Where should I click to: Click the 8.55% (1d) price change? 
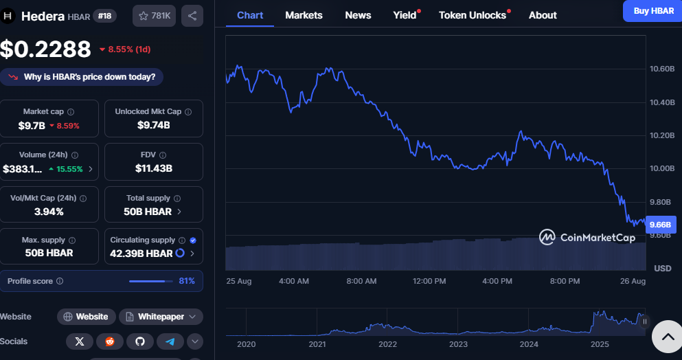click(125, 49)
